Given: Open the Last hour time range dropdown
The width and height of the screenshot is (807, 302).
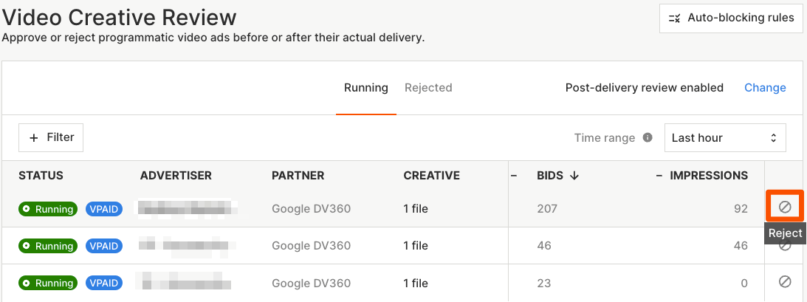Looking at the screenshot, I should pos(724,138).
